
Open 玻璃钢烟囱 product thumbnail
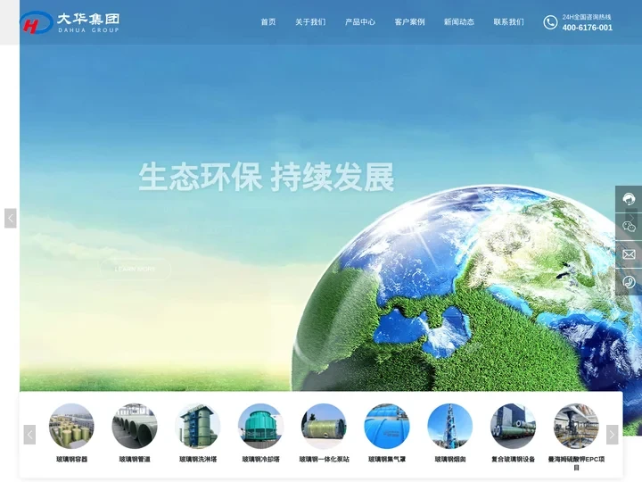[x=450, y=426]
